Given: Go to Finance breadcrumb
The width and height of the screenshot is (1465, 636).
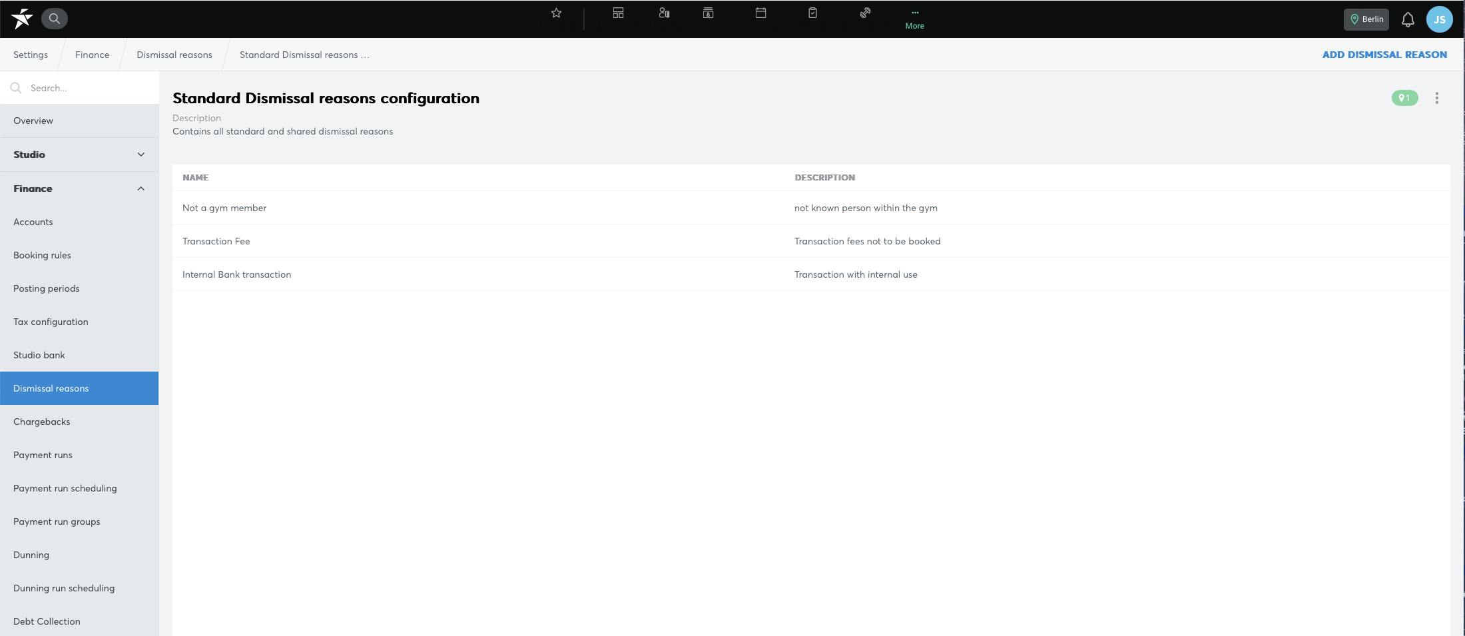Looking at the screenshot, I should [92, 55].
